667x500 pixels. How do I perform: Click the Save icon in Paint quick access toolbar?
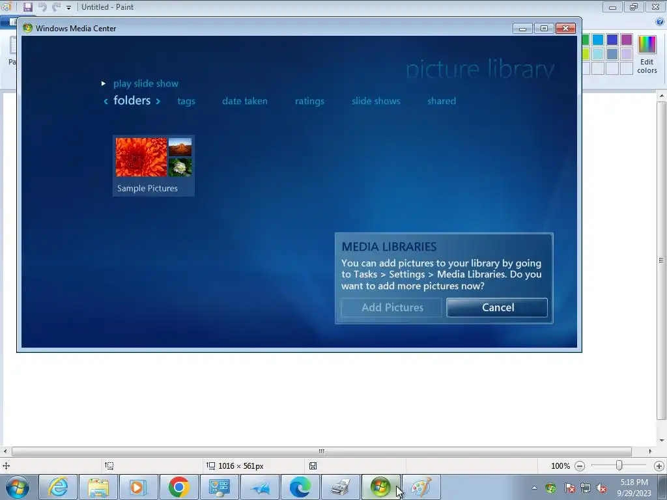[x=27, y=7]
